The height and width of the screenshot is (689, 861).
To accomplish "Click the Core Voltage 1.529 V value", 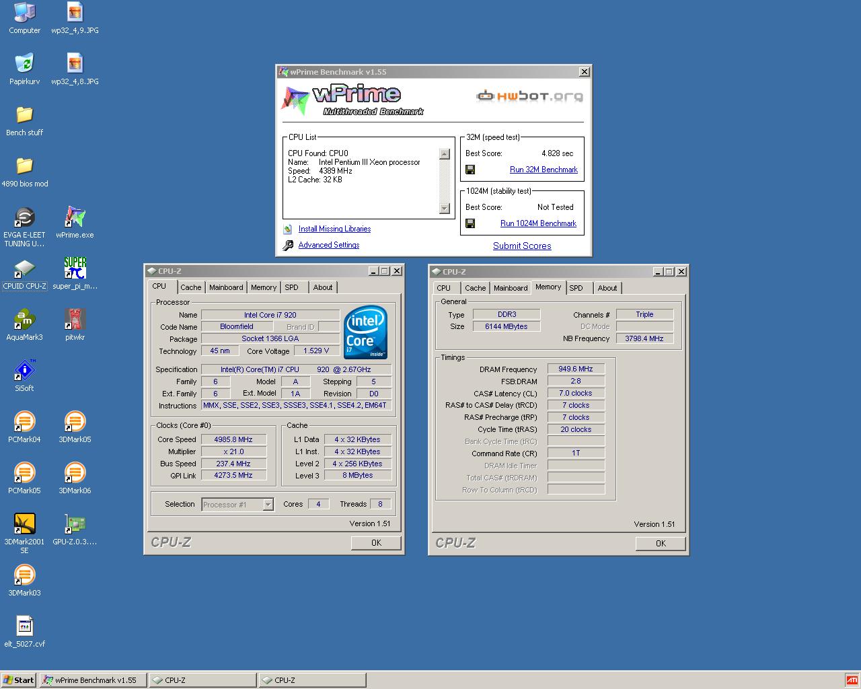I will [x=316, y=351].
